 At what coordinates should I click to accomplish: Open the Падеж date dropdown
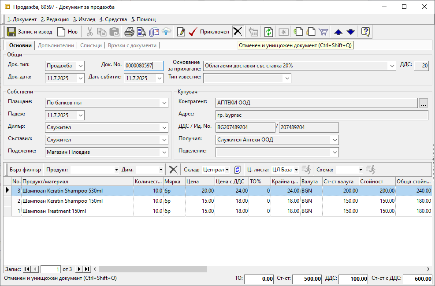tap(81, 115)
